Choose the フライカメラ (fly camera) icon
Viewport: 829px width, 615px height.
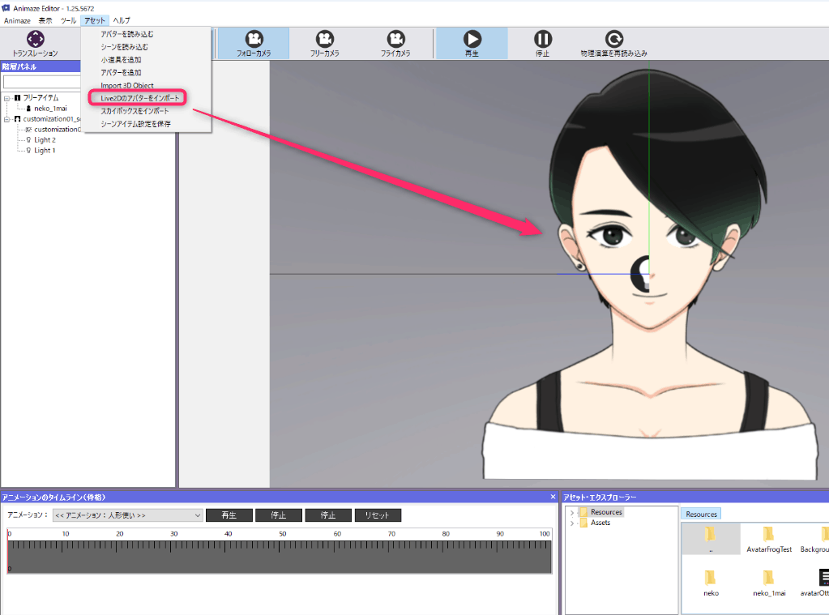click(395, 39)
